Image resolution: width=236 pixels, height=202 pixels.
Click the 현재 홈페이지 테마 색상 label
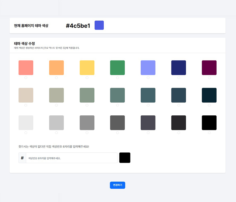click(x=31, y=26)
